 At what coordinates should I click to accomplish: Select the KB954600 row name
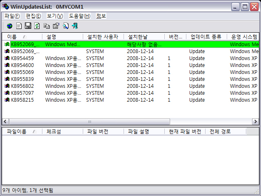(22, 65)
